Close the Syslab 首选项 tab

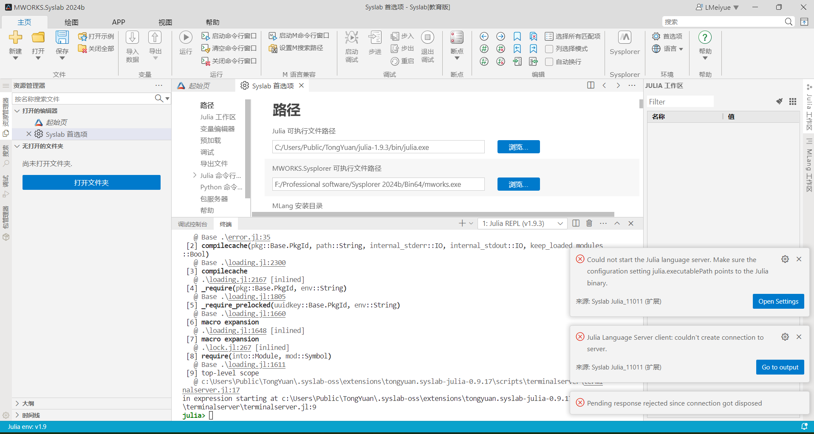(301, 85)
